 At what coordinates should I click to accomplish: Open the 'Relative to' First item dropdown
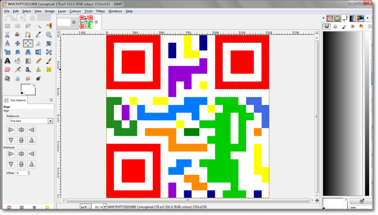(x=31, y=121)
